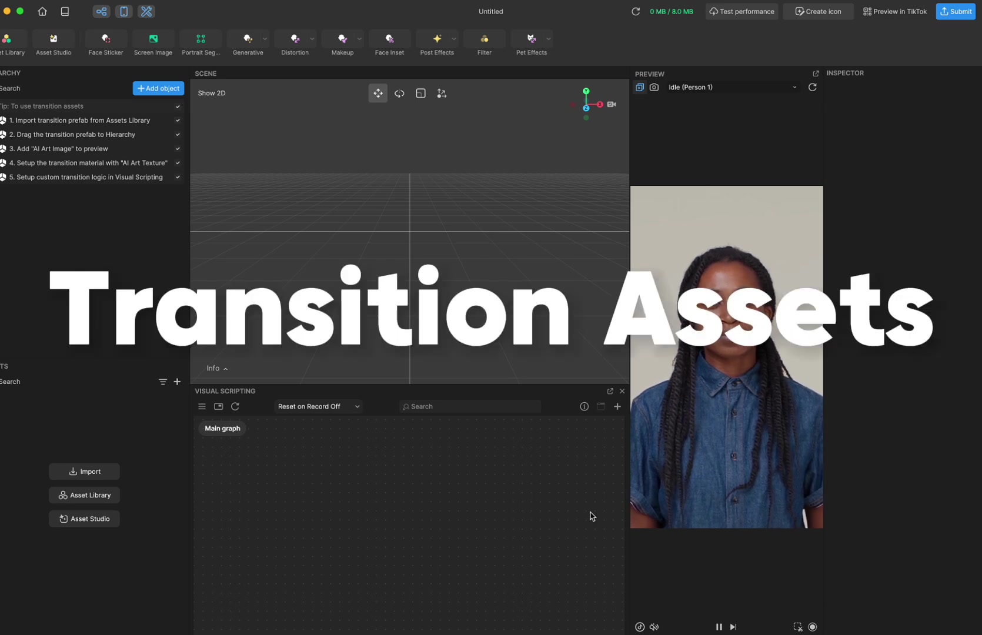Expand the Generative dropdown arrow
982x635 pixels.
coord(265,39)
